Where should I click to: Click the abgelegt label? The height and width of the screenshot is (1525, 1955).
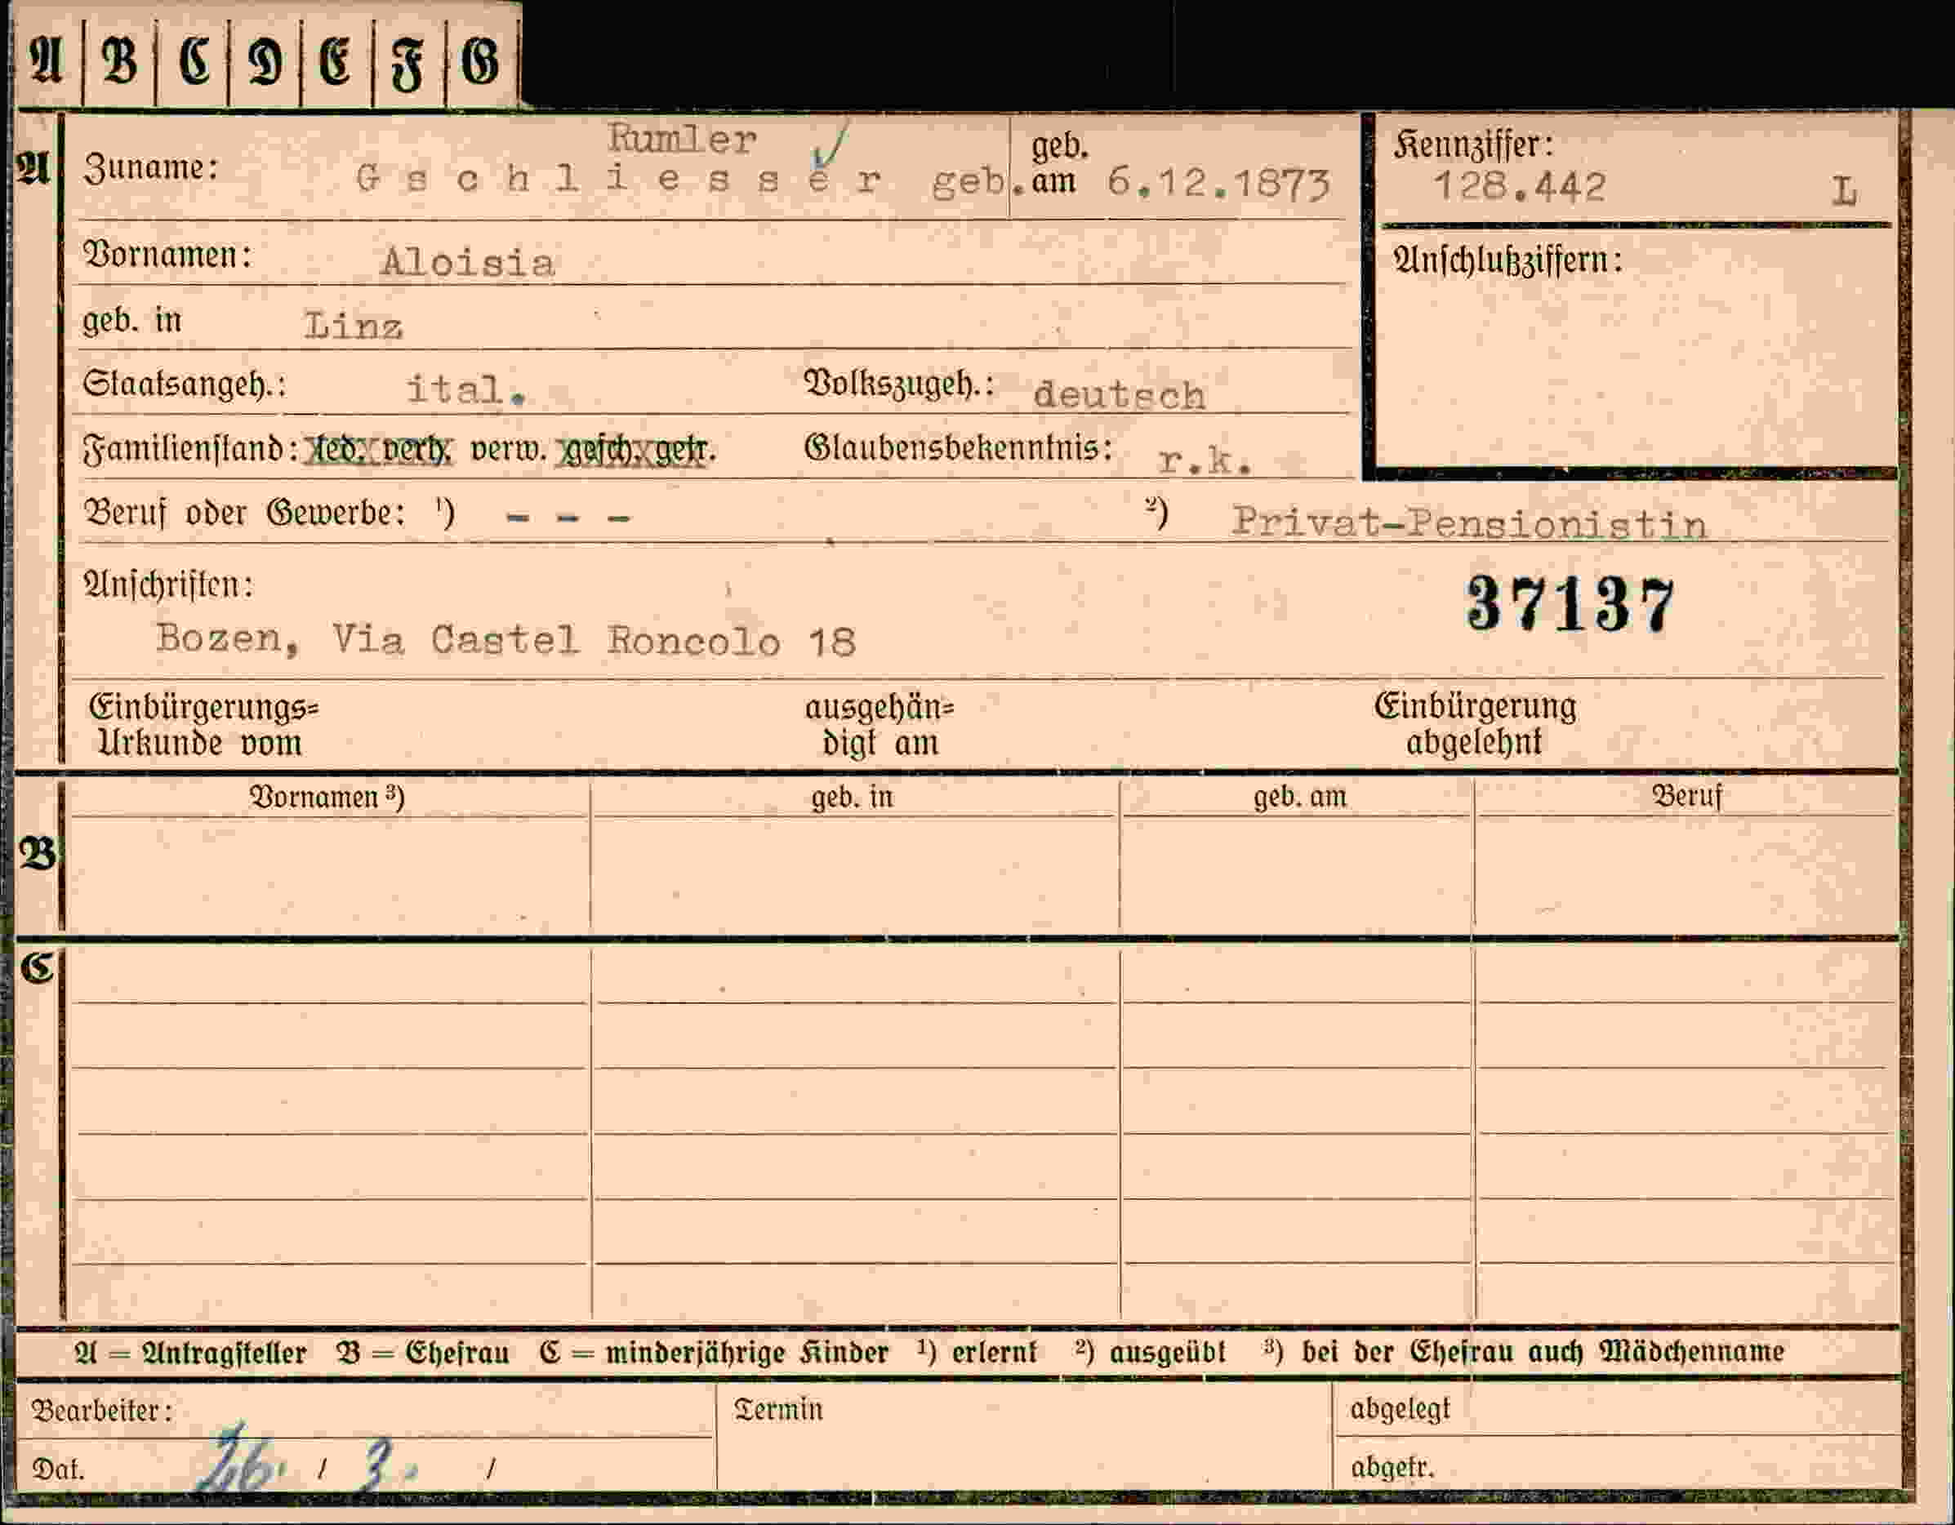(1400, 1410)
